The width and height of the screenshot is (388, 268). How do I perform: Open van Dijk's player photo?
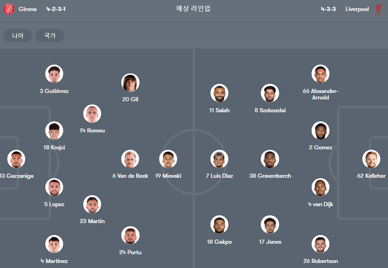click(x=320, y=187)
